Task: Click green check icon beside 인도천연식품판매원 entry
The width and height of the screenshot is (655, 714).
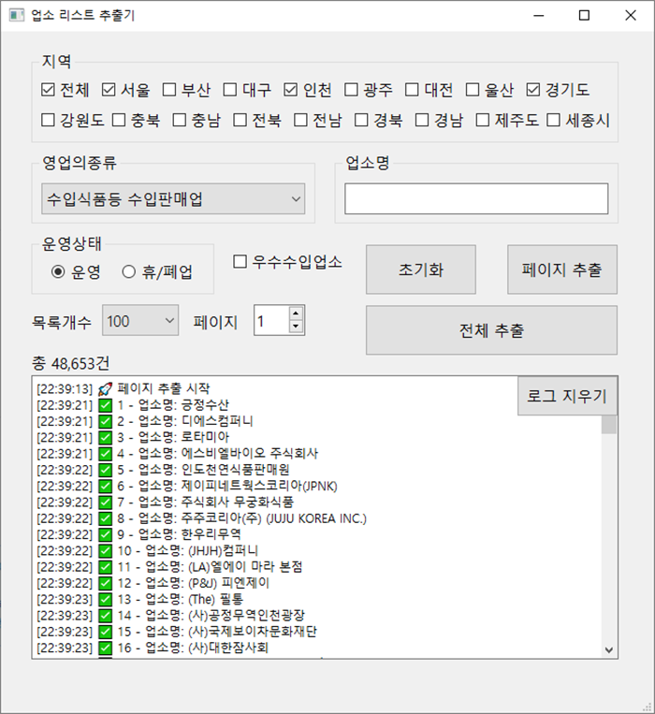Action: 105,470
